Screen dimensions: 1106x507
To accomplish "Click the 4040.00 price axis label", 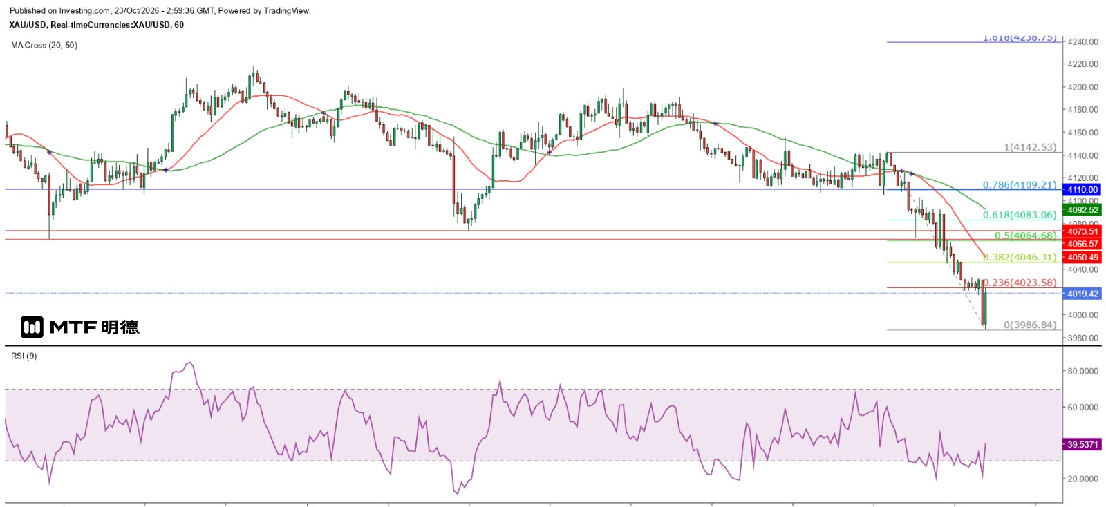I will [x=1083, y=269].
